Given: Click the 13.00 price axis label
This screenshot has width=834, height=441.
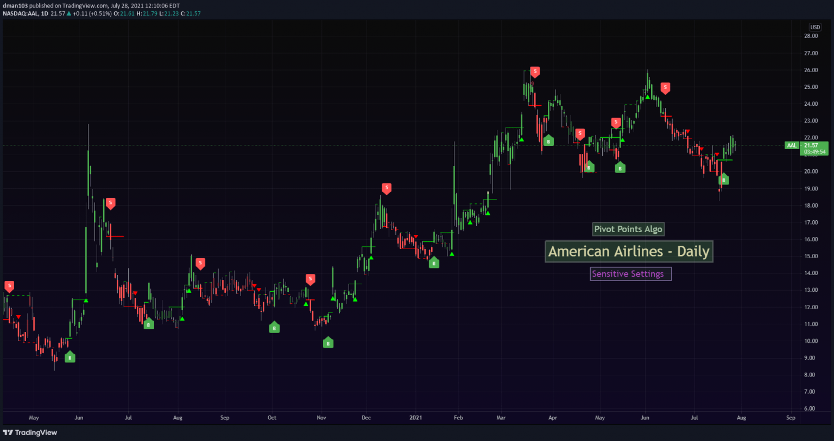Looking at the screenshot, I should 811,290.
